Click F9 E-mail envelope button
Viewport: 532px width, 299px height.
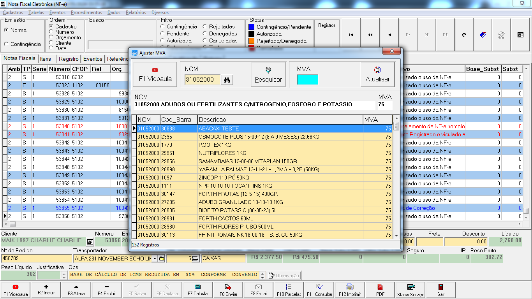(x=259, y=290)
